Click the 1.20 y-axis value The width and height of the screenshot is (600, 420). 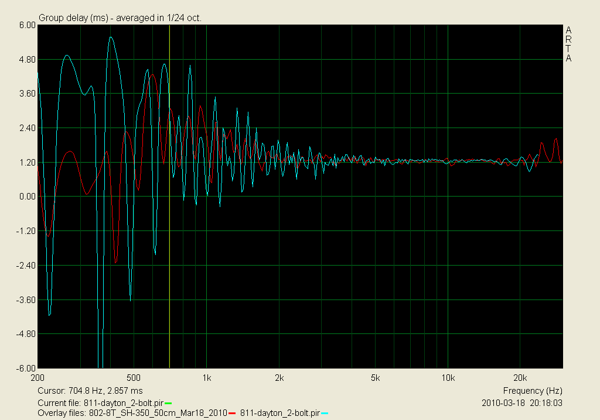coord(27,163)
